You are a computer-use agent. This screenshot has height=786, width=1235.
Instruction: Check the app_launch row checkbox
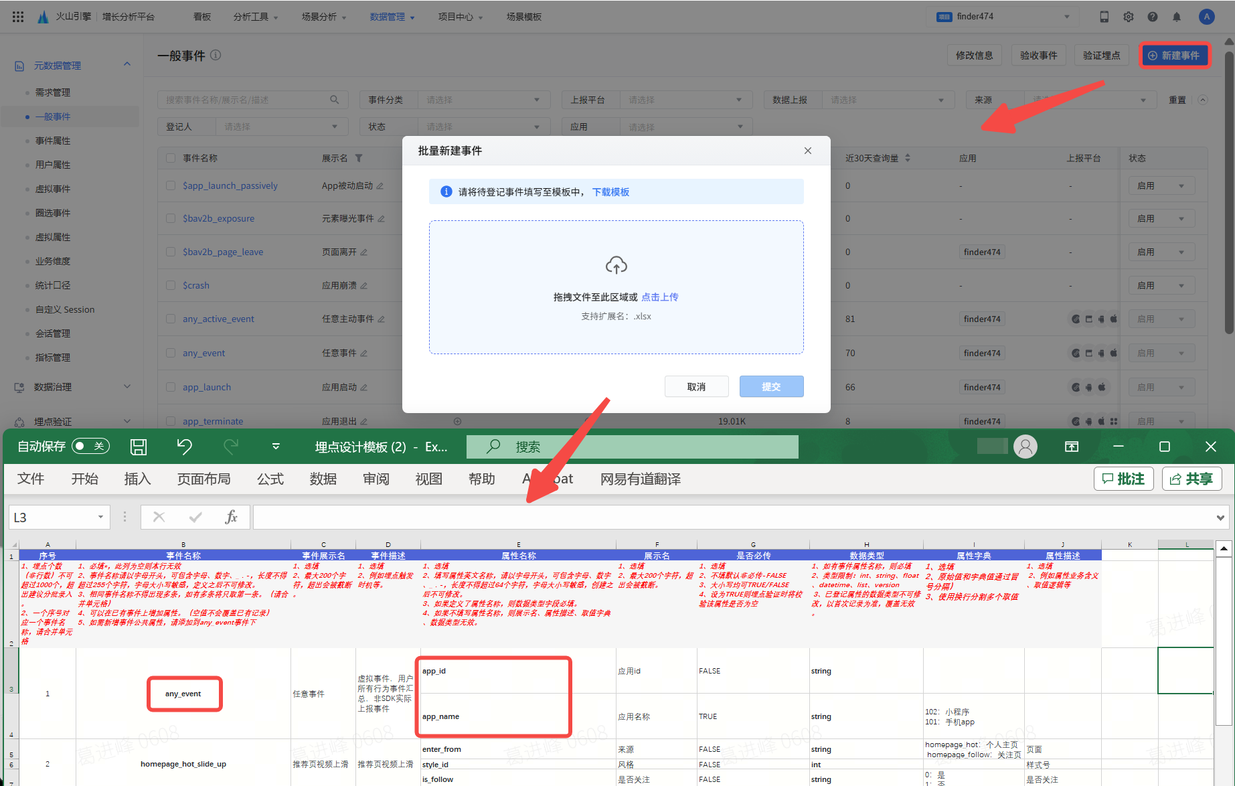click(171, 387)
